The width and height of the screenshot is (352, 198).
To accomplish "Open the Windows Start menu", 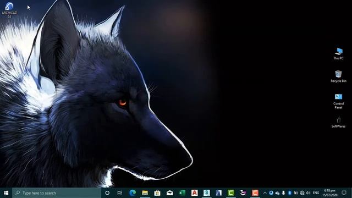I will (x=6, y=193).
